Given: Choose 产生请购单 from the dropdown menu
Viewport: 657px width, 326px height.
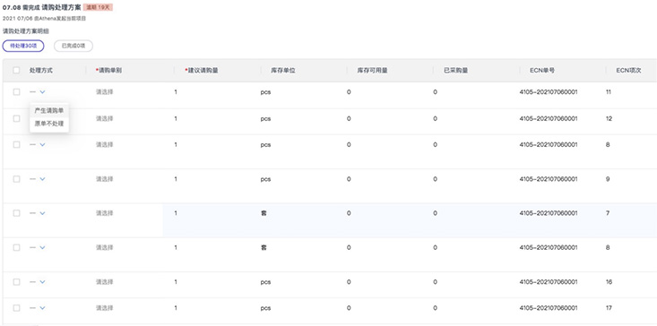Looking at the screenshot, I should [x=49, y=110].
